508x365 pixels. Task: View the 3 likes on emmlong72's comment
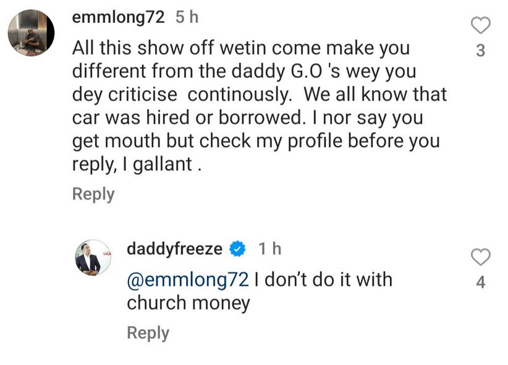[480, 51]
